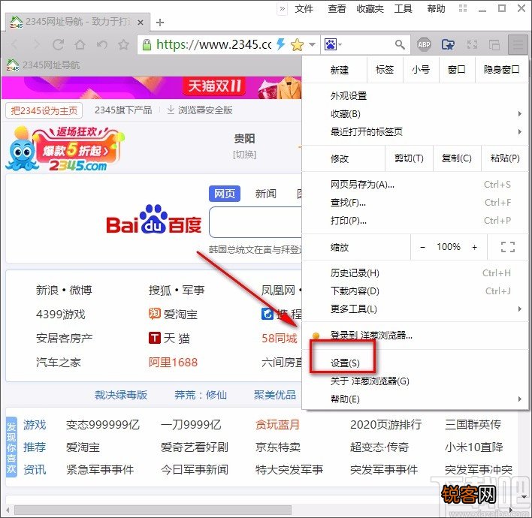Click 打印(P)... menu entry
This screenshot has height=518, width=532.
click(x=415, y=221)
